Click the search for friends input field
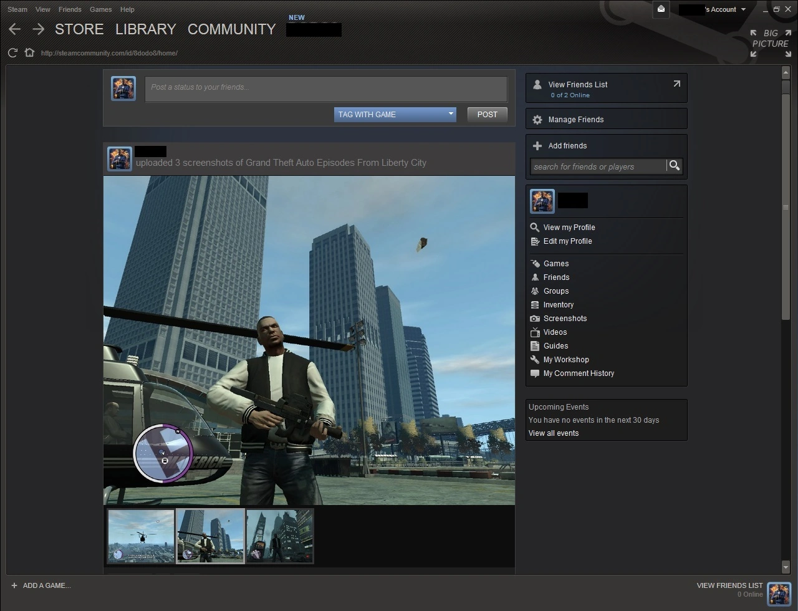798x611 pixels. coord(598,166)
